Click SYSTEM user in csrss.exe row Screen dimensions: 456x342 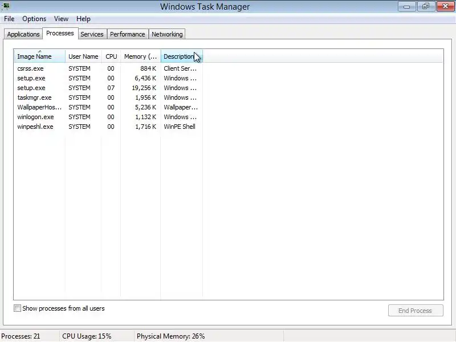click(79, 68)
